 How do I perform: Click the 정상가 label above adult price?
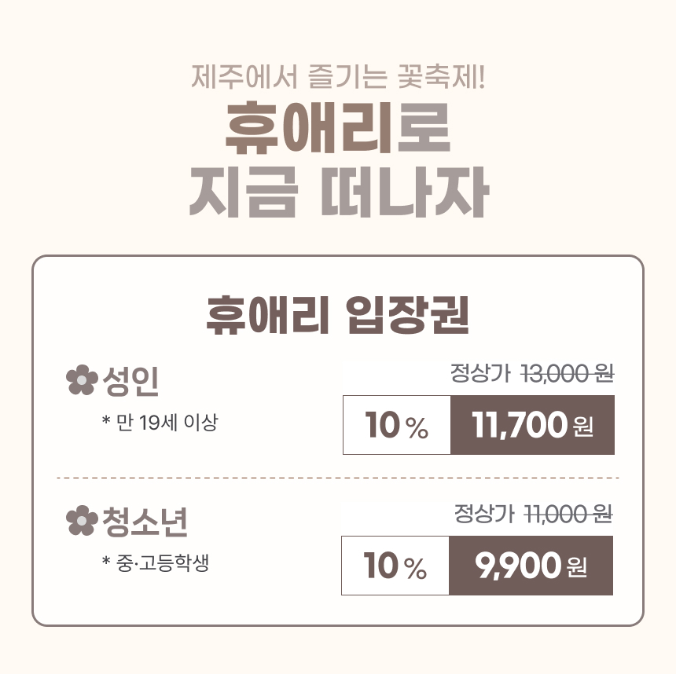coord(481,373)
